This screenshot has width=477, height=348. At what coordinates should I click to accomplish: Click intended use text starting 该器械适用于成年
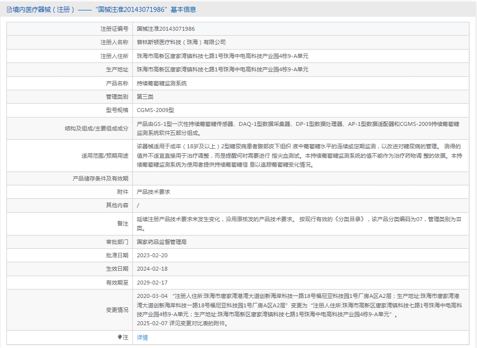pos(299,156)
